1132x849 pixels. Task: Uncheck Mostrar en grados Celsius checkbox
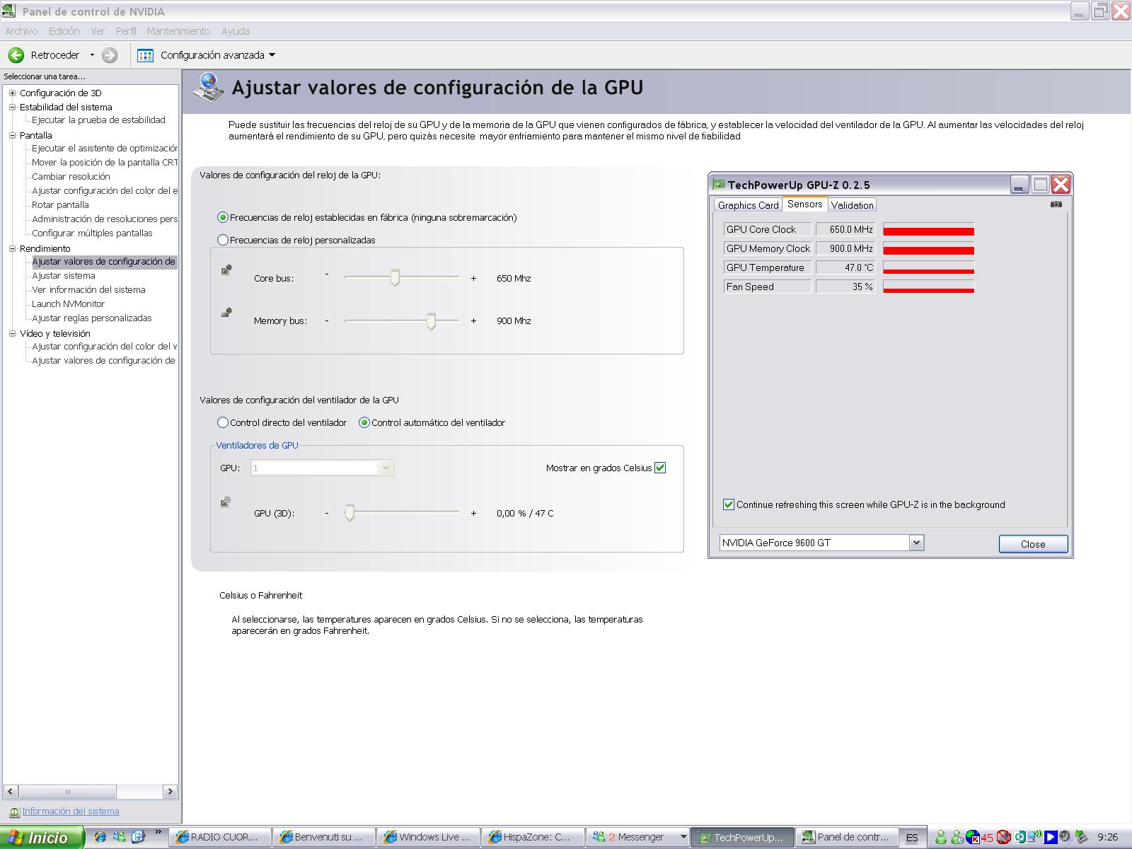click(660, 468)
